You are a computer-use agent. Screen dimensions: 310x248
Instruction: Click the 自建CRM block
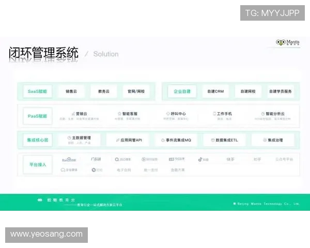215,91
